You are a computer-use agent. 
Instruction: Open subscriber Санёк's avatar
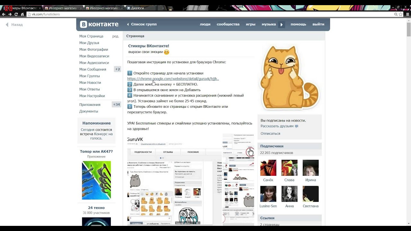268,168
